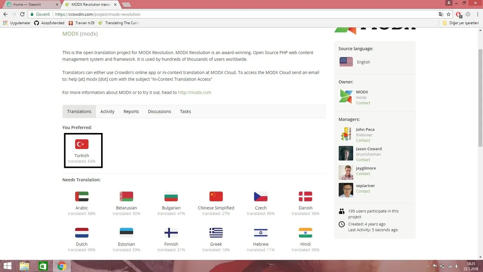Screen dimensions: 483x272
Task: Click 'Last Activity: 5 seconds ago' text
Action: click(373, 230)
